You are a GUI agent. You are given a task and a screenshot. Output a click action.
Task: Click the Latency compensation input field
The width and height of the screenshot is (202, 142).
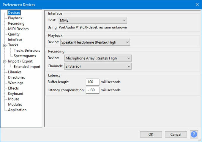click(x=92, y=90)
